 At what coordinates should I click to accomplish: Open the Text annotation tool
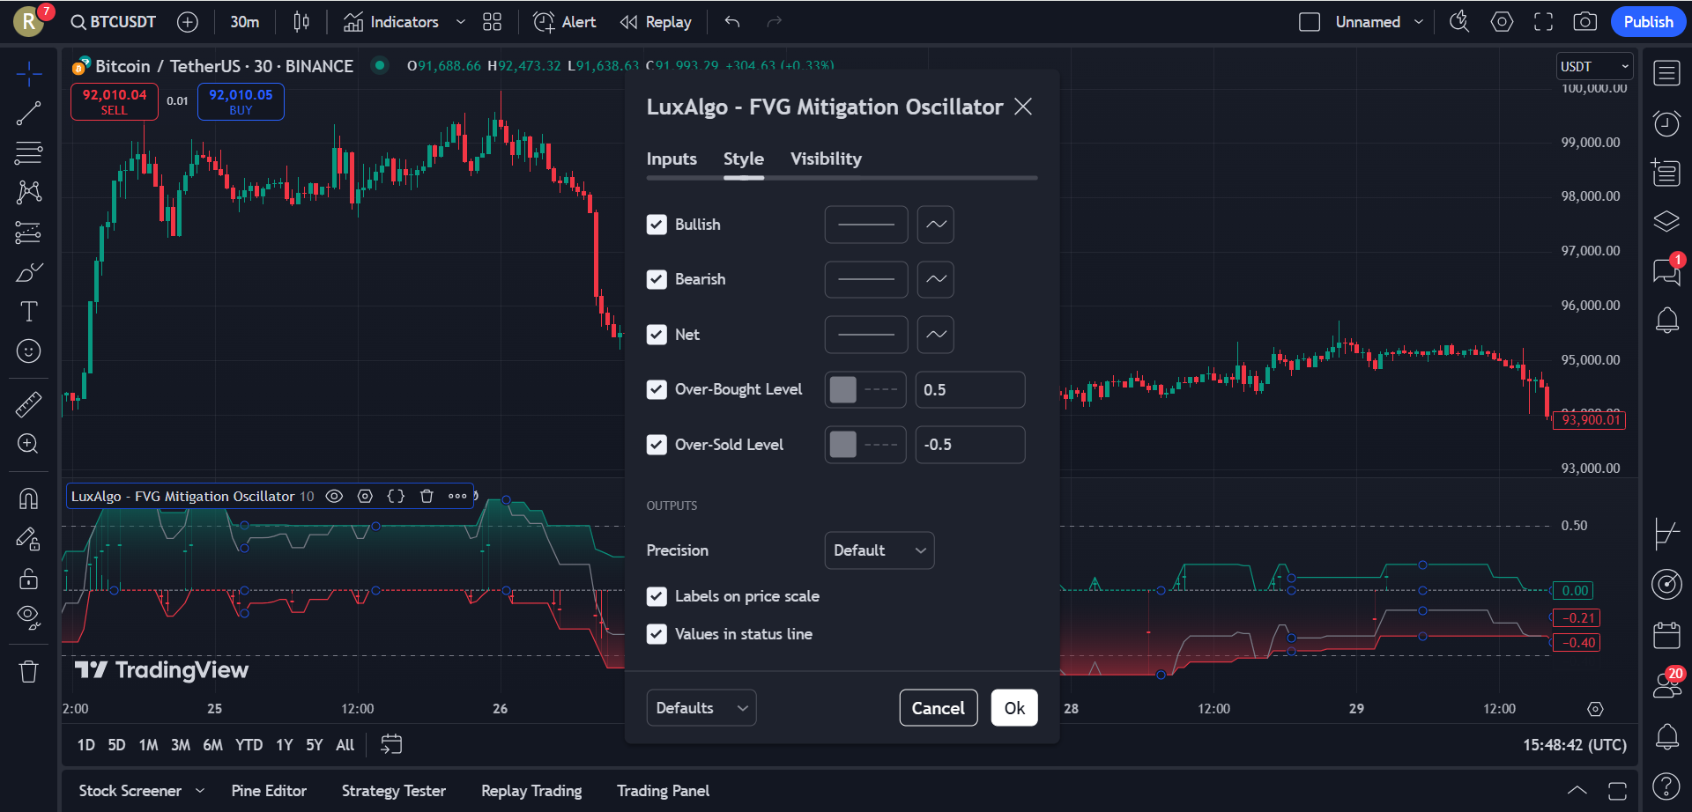pos(28,312)
